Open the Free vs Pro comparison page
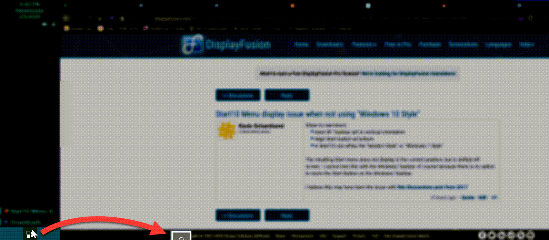The height and width of the screenshot is (240, 549). [x=398, y=44]
